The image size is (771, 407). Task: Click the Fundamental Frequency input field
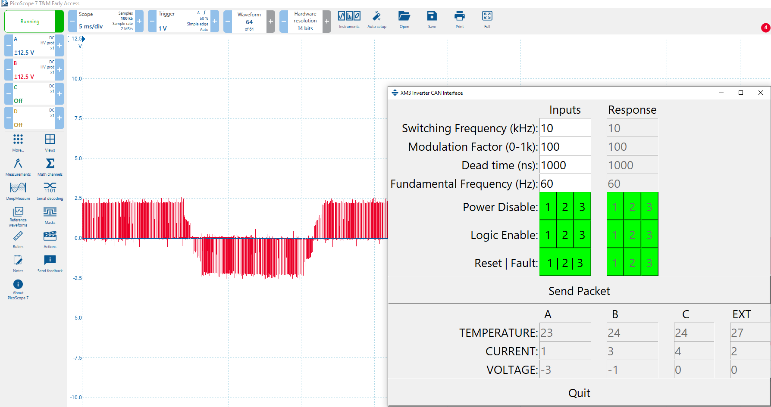click(x=565, y=183)
